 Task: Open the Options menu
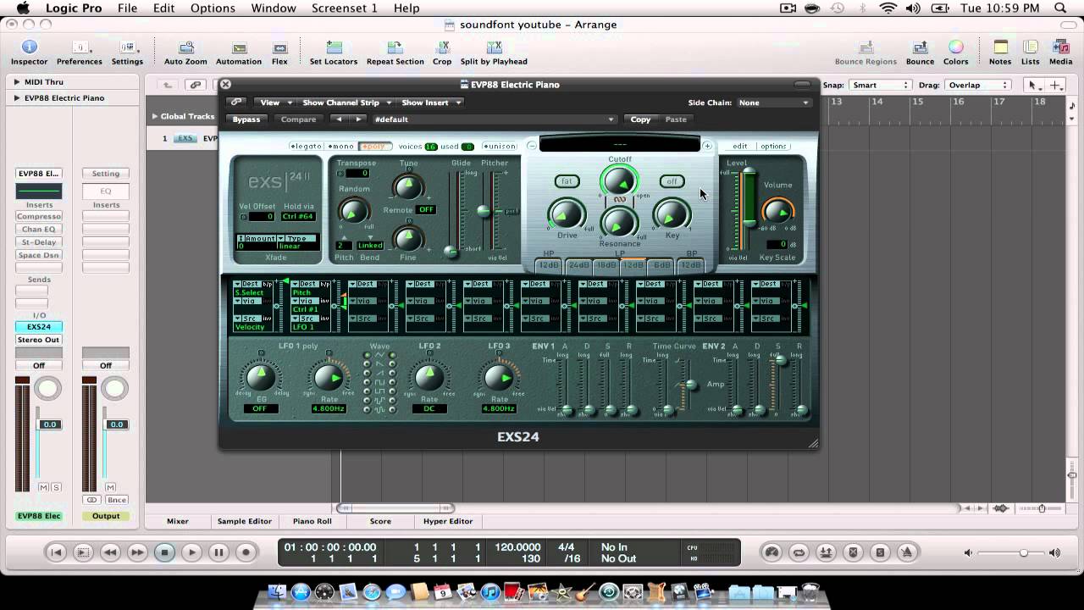(x=213, y=8)
